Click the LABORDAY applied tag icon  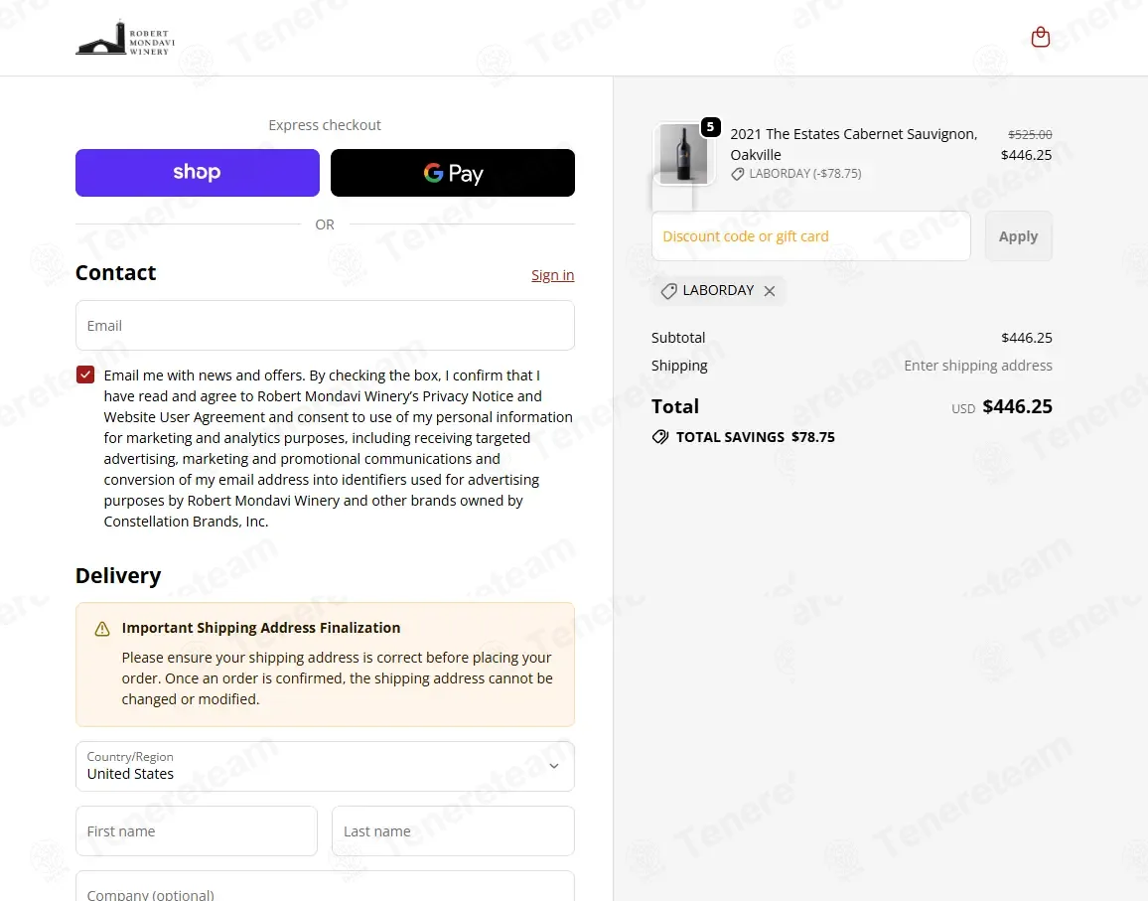(x=668, y=291)
